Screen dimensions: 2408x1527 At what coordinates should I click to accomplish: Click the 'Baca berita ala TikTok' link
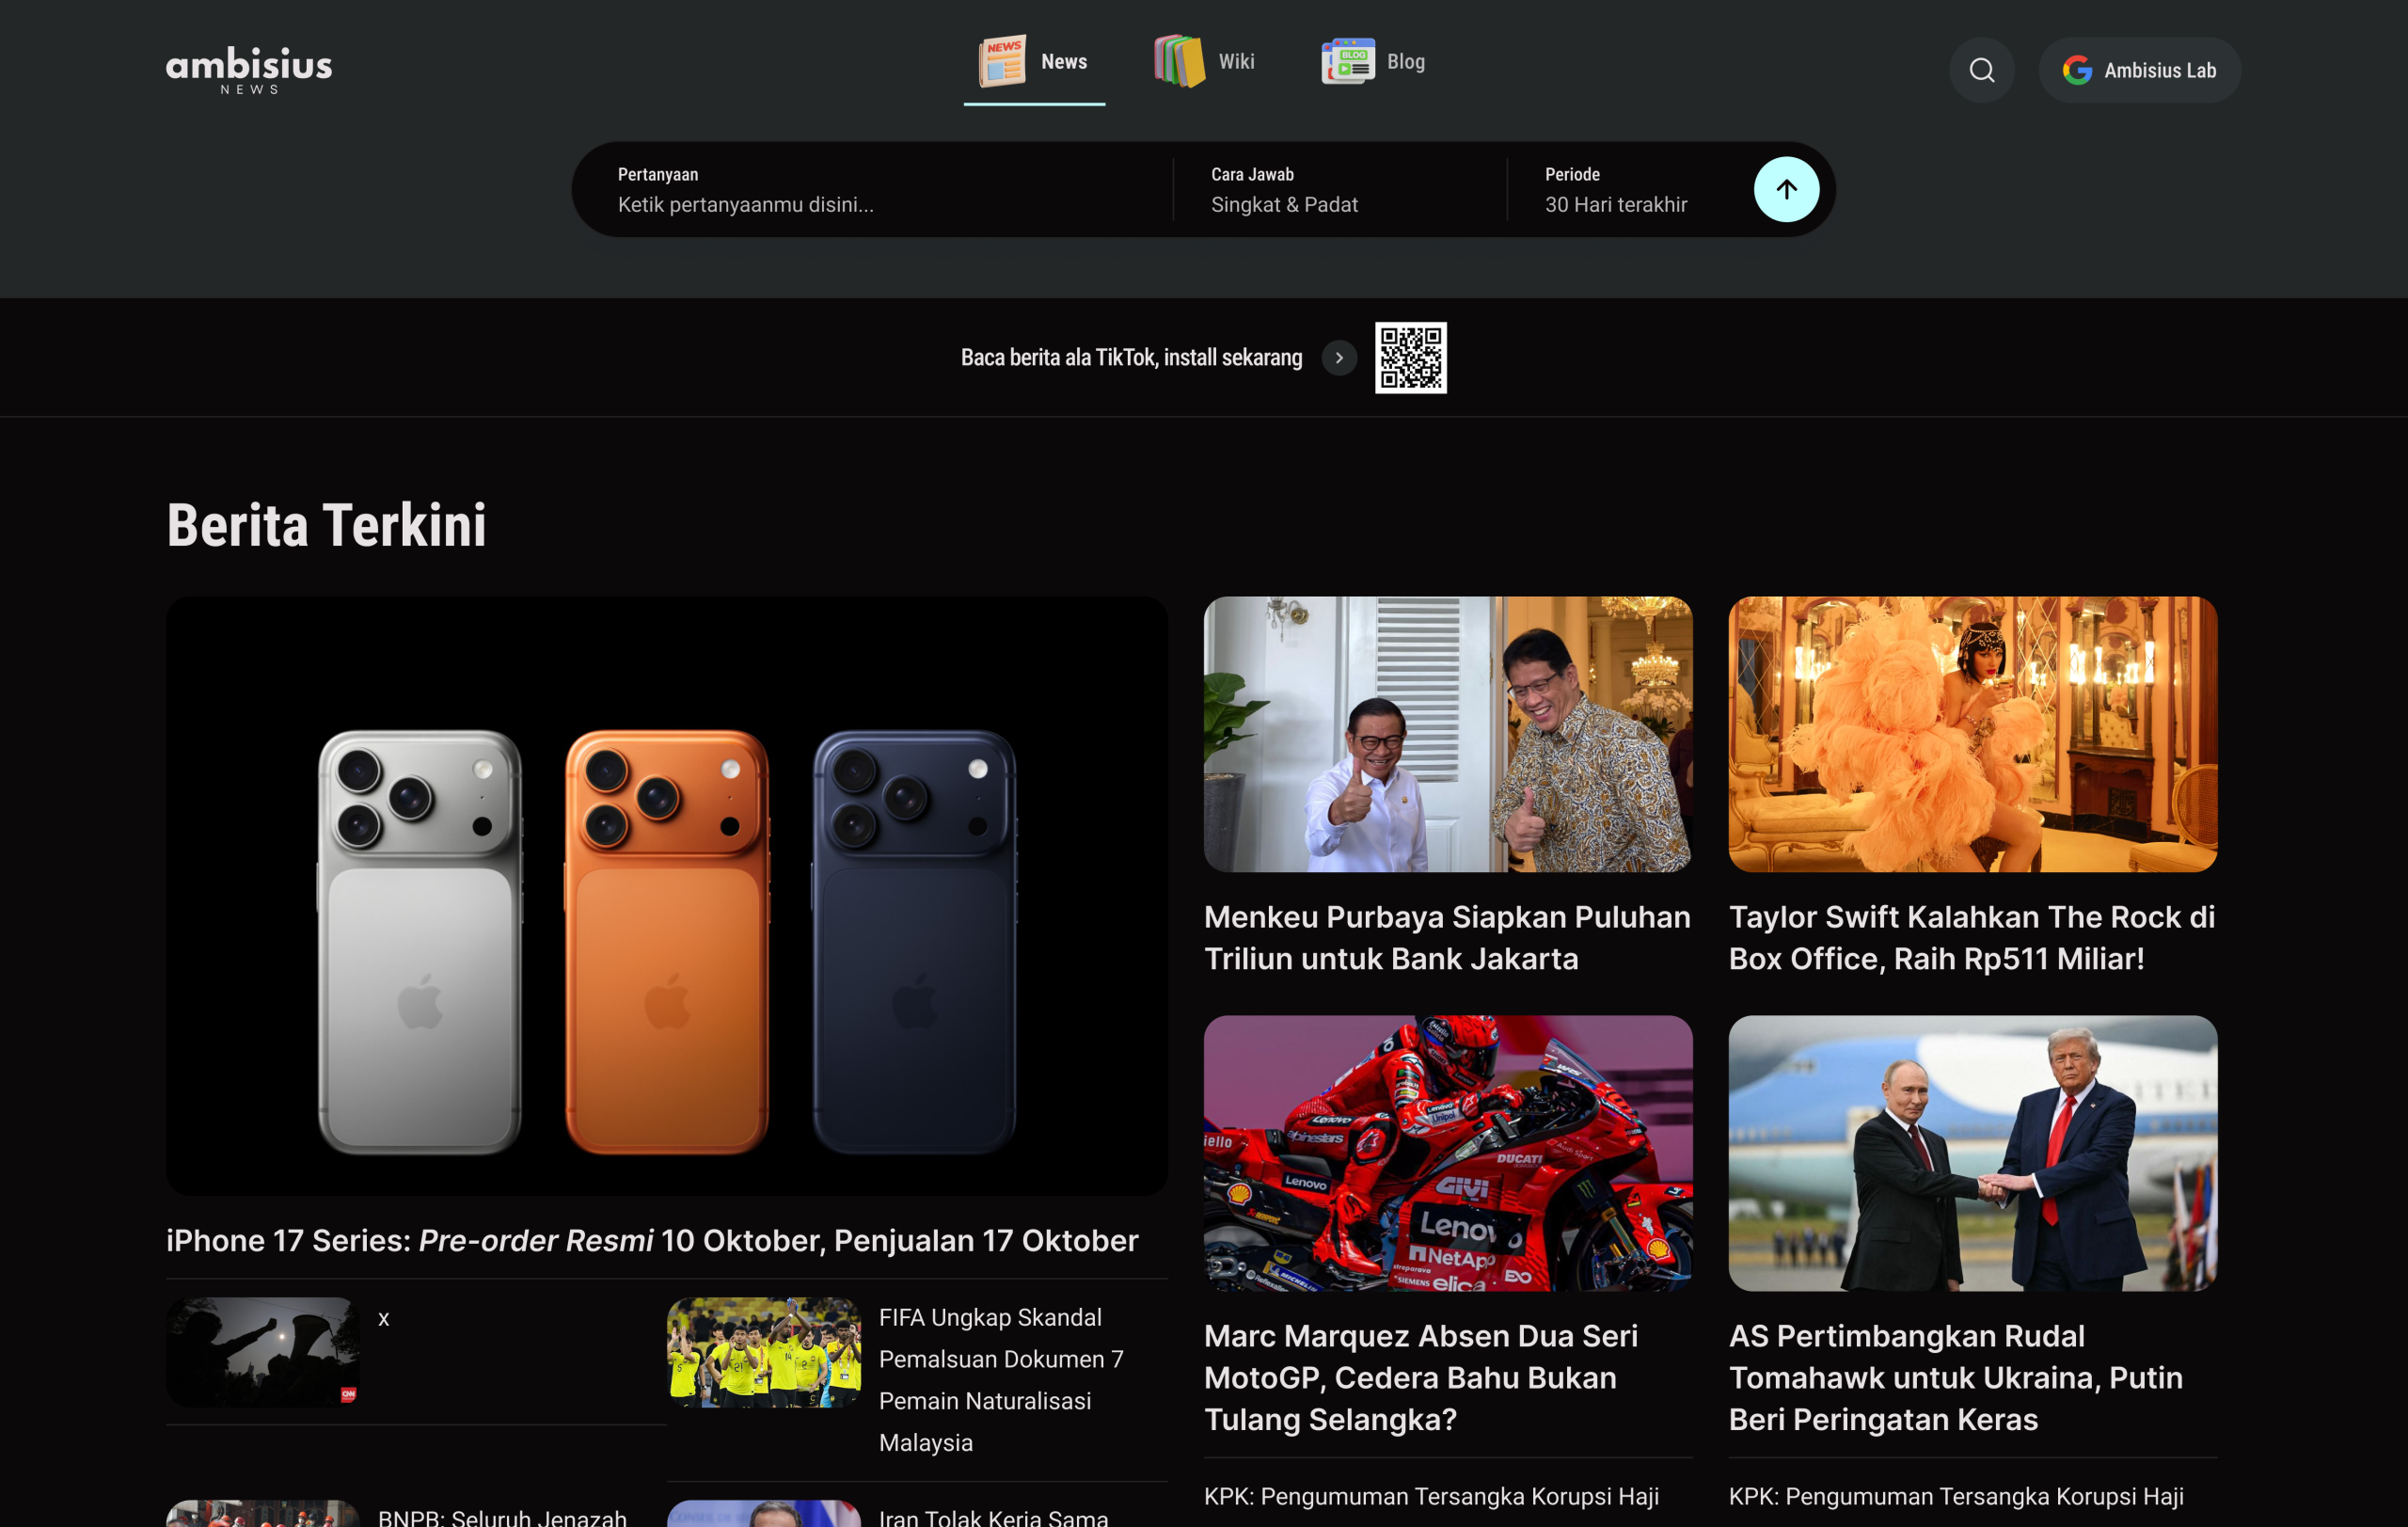point(1131,358)
